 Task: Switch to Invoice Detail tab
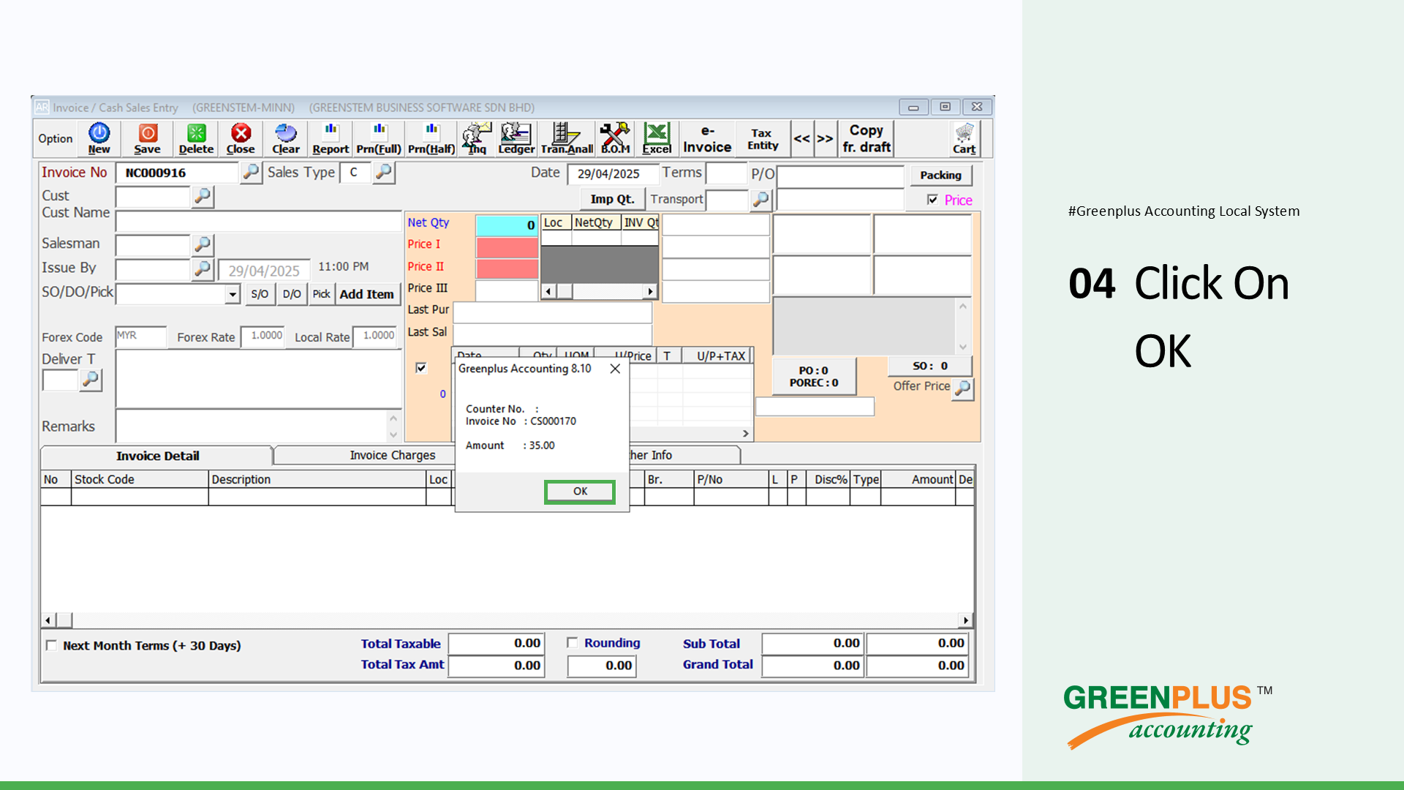tap(157, 456)
